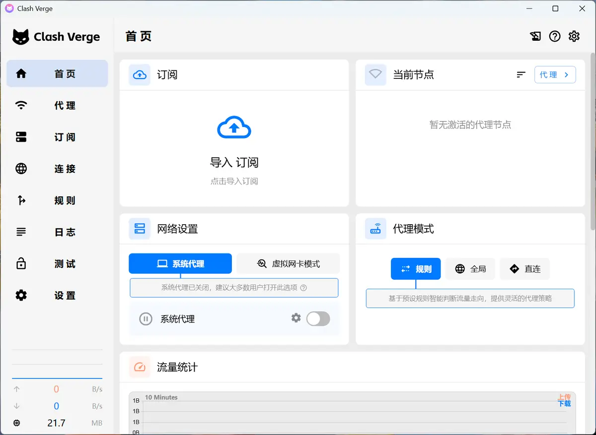This screenshot has width=596, height=435.
Task: Click the upload arrow icon in sidebar stats
Action: [17, 389]
